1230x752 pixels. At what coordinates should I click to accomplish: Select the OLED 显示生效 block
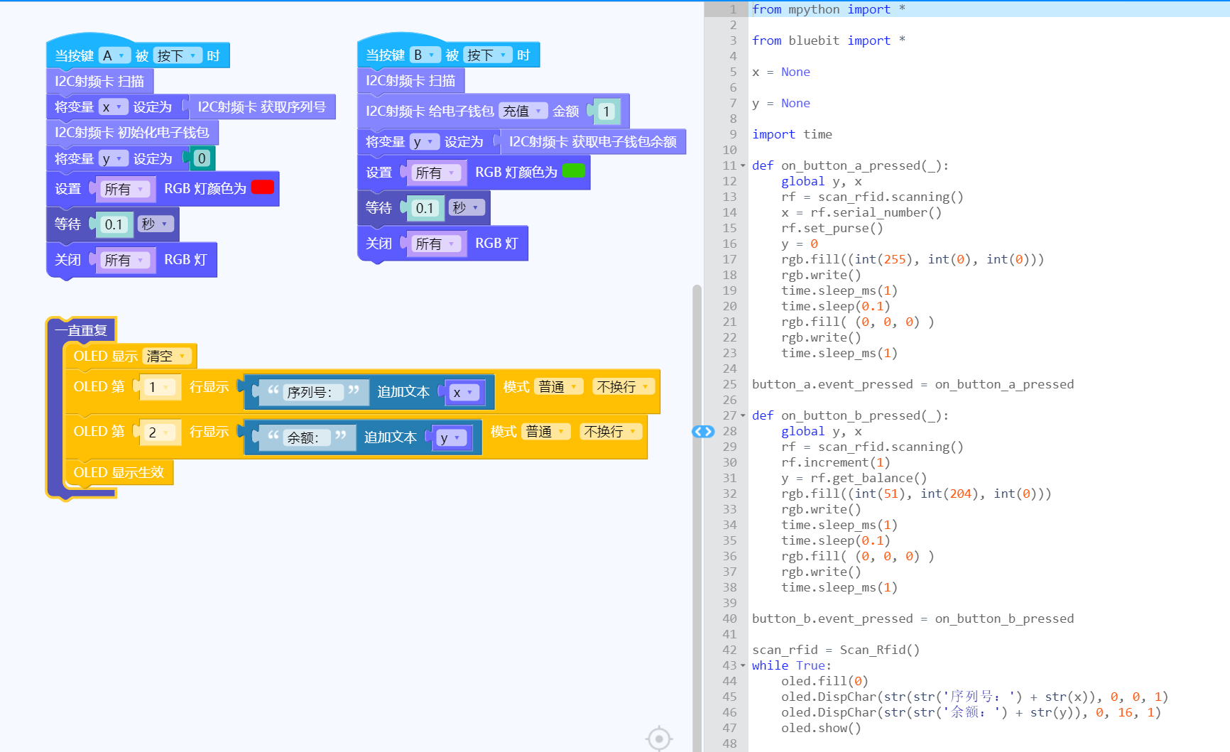(118, 472)
